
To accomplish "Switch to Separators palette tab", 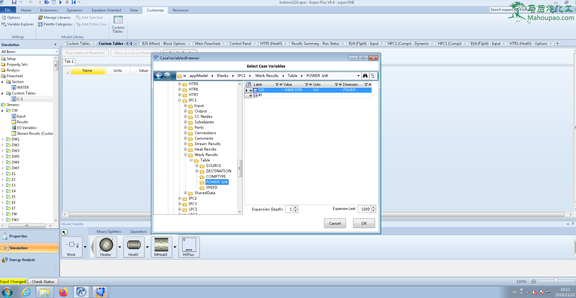I will [x=139, y=232].
